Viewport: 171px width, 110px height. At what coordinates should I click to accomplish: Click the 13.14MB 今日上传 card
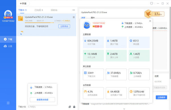[93, 55]
